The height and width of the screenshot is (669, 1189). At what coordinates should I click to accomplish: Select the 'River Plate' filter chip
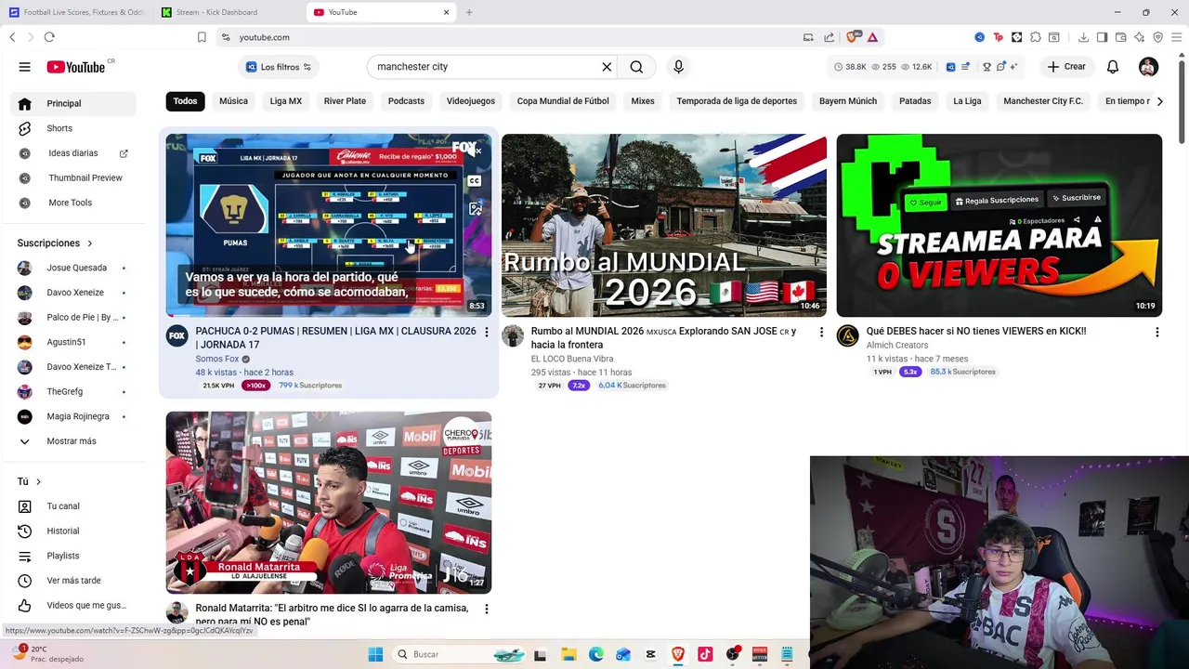pos(345,101)
